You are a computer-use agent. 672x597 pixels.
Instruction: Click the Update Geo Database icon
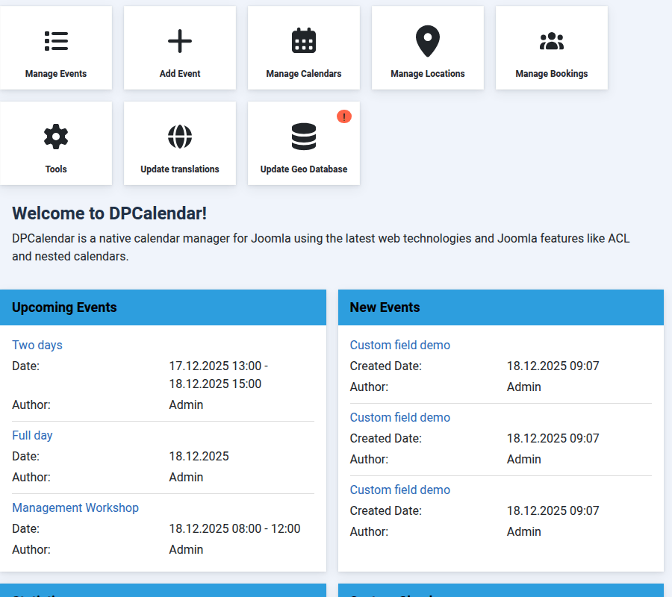(x=304, y=137)
